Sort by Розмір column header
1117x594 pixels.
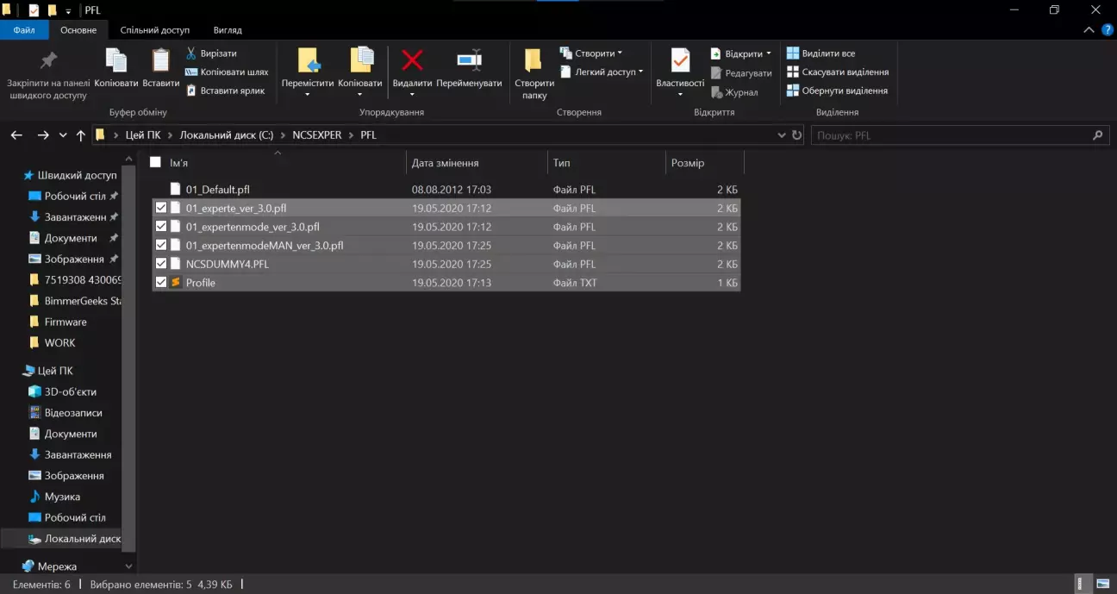tap(704, 163)
